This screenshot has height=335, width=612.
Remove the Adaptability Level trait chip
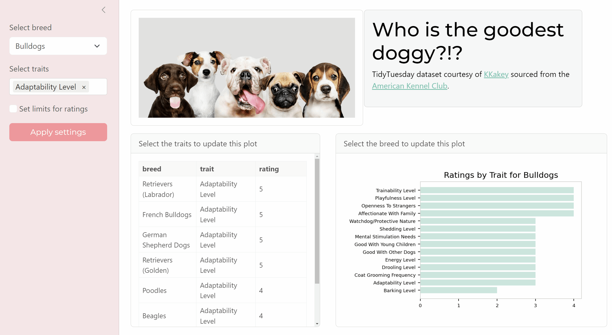point(84,87)
